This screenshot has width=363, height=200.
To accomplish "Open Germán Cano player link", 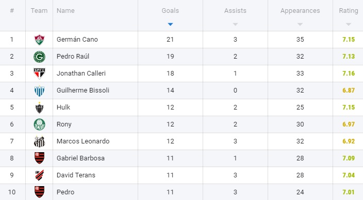I will pyautogui.click(x=77, y=40).
